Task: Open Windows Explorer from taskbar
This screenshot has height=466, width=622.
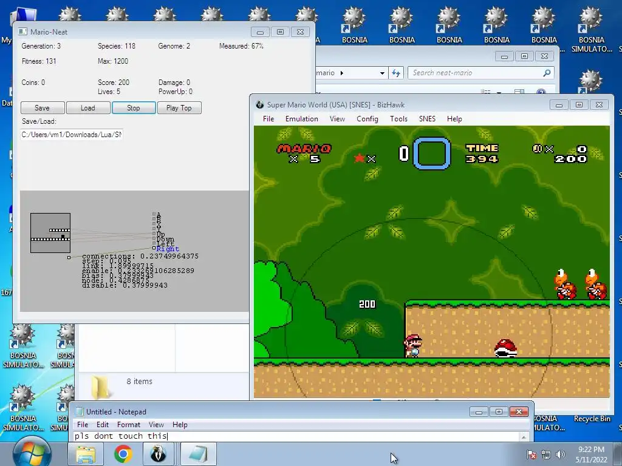Action: click(x=86, y=454)
